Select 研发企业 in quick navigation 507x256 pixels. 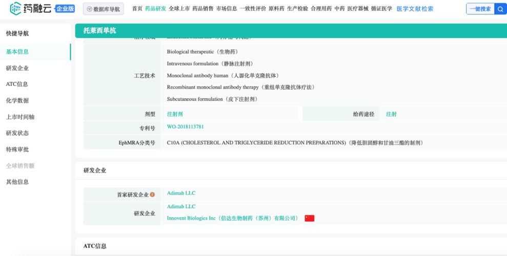(x=17, y=68)
